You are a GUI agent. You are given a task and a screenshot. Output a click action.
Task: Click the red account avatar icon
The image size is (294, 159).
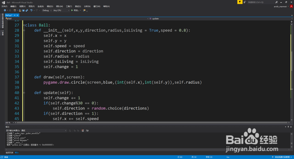(x=291, y=6)
